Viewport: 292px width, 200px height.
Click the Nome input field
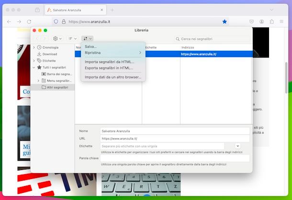click(x=175, y=131)
